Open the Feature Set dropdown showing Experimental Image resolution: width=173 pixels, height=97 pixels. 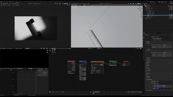(164, 38)
